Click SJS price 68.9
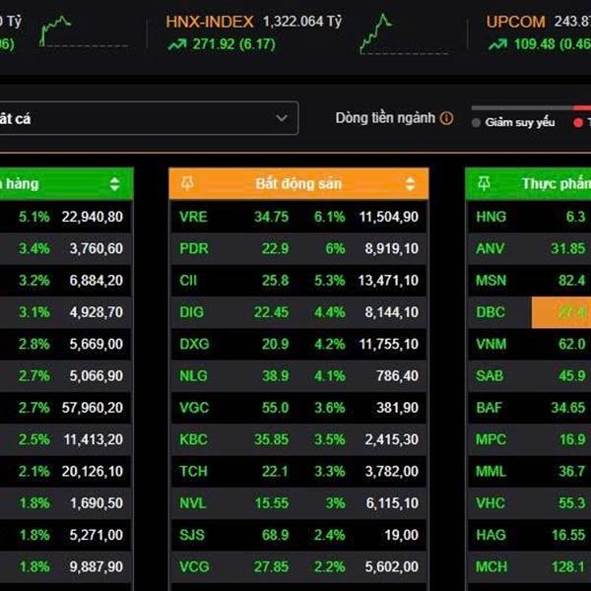Screen dimensions: 591x591 (275, 535)
